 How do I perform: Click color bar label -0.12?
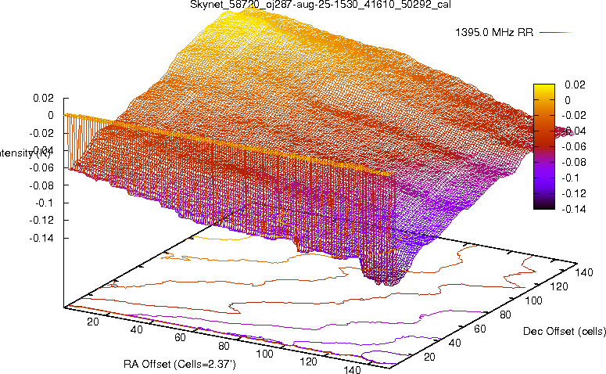pyautogui.click(x=573, y=193)
